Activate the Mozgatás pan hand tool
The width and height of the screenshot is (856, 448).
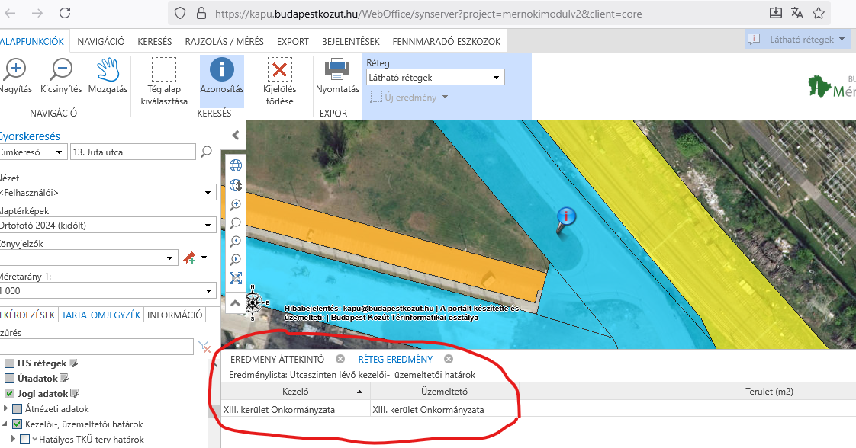pos(108,70)
